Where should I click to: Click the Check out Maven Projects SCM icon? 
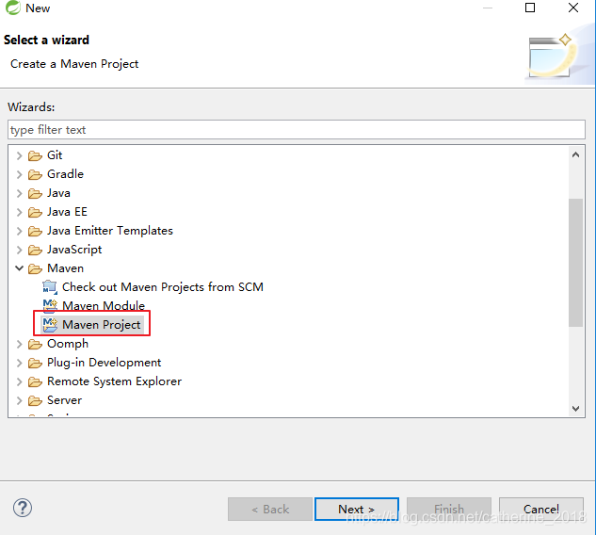click(50, 287)
